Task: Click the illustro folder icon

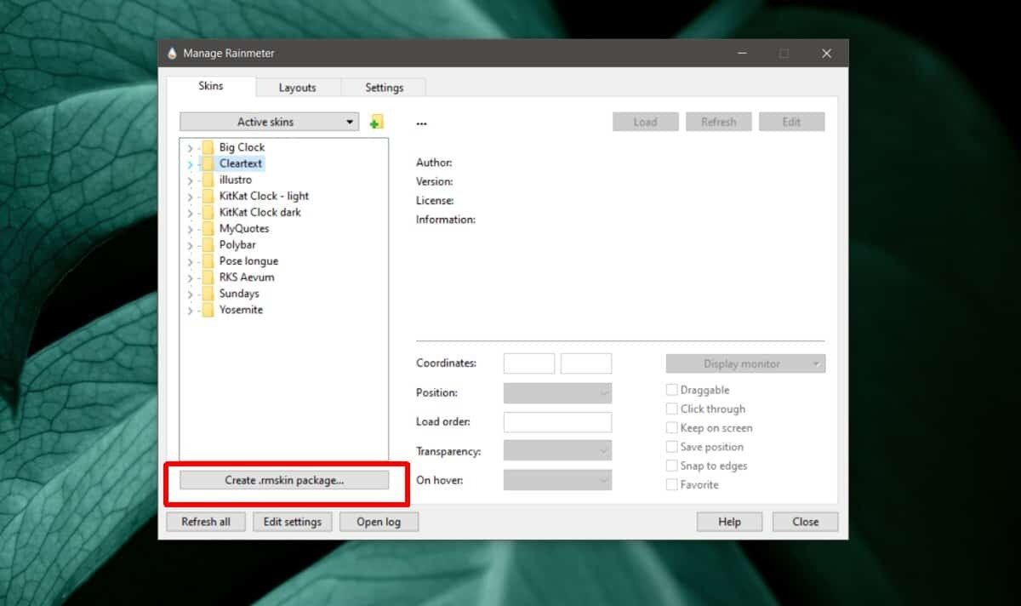Action: (208, 180)
